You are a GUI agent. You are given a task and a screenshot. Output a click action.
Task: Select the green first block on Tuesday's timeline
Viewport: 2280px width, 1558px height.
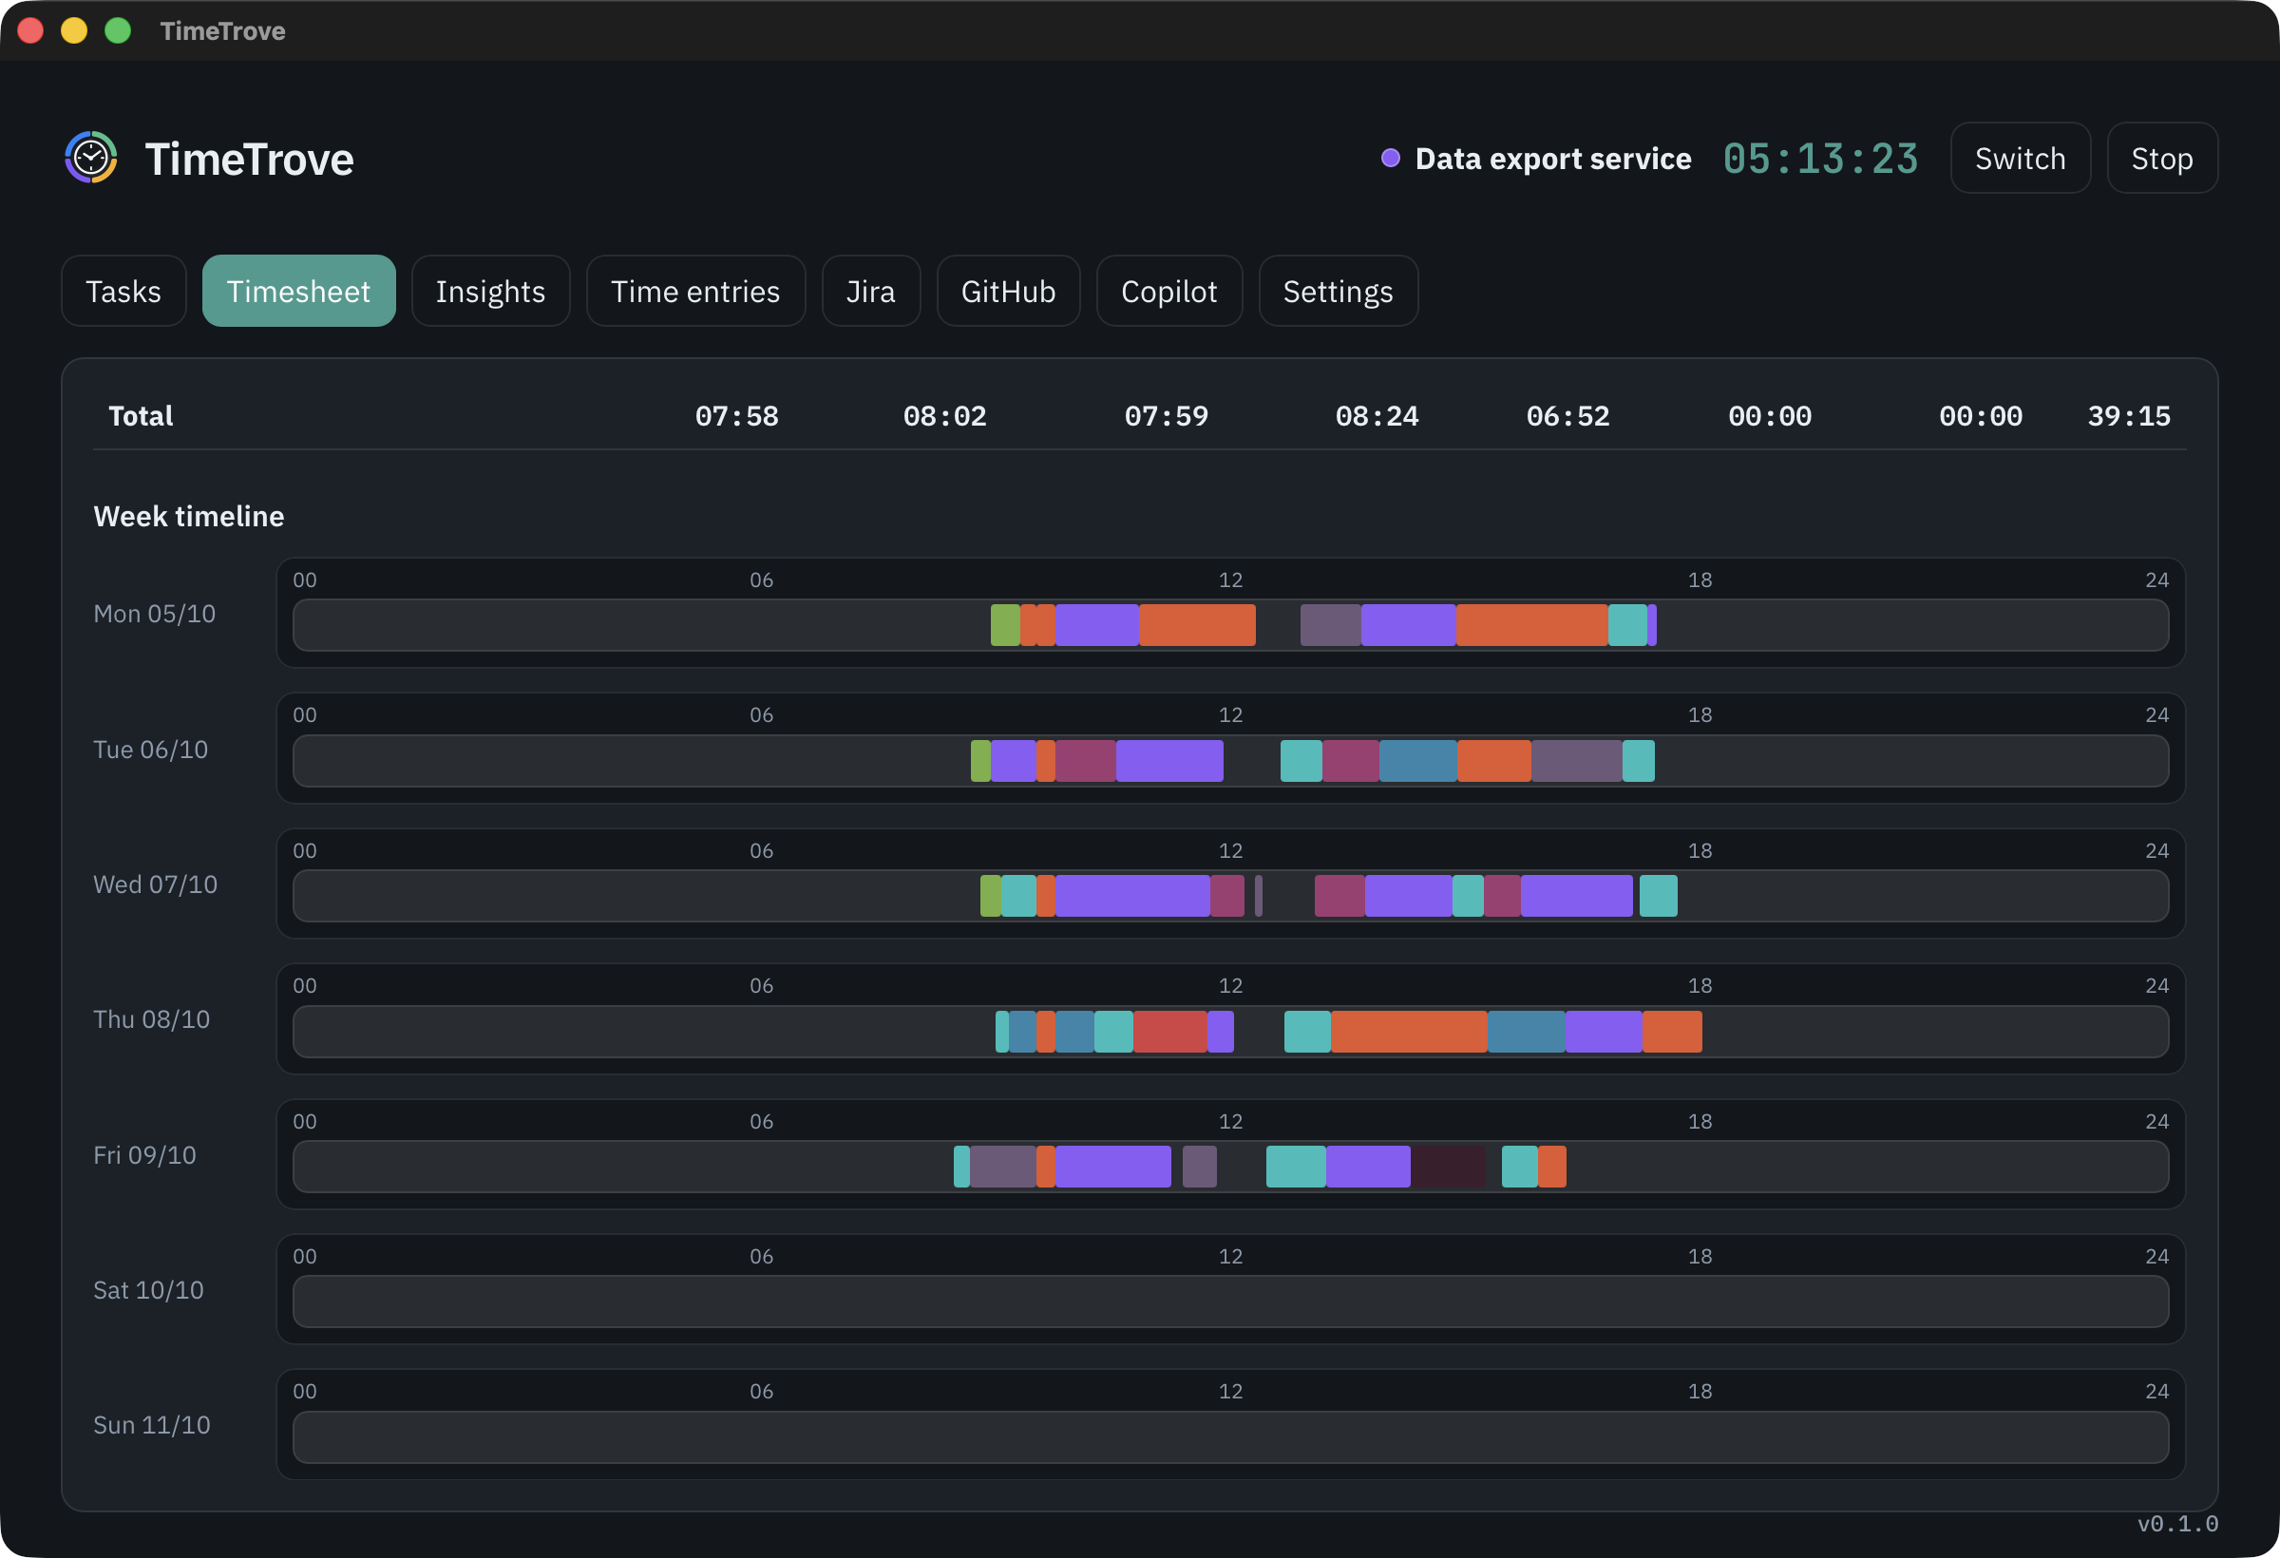pyautogui.click(x=980, y=760)
